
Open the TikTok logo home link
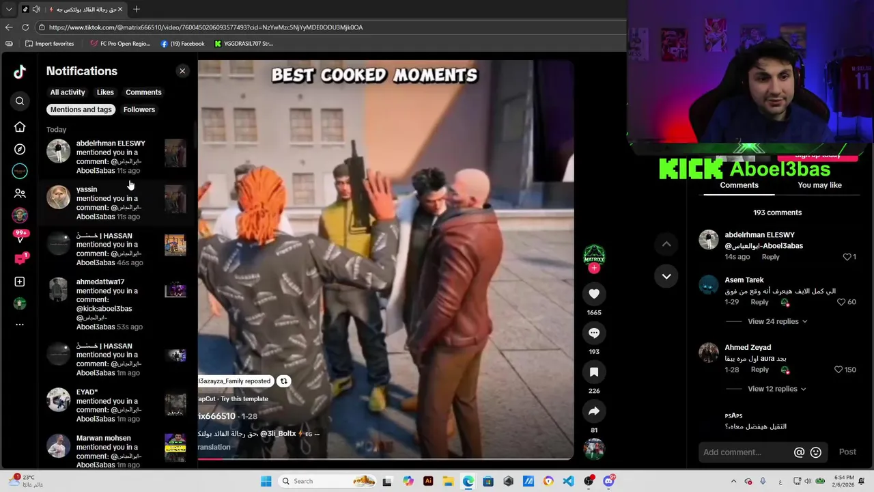[20, 72]
